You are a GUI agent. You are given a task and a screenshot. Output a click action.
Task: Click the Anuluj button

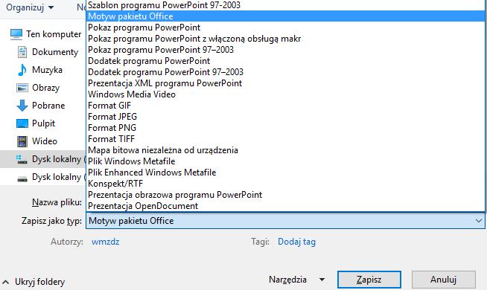(x=444, y=280)
